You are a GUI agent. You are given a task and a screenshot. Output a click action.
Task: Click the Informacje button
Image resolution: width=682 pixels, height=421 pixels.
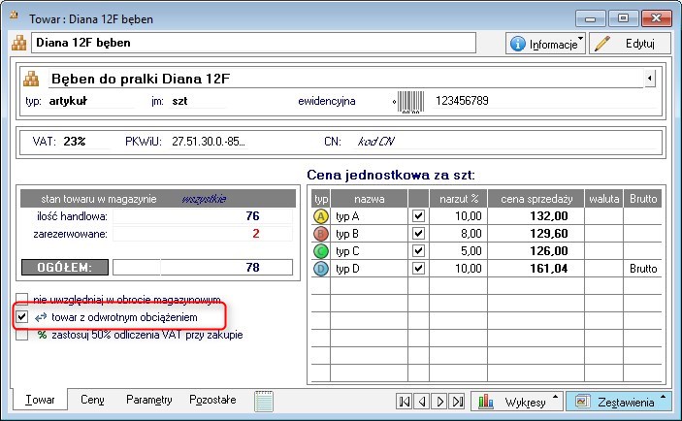pos(545,44)
